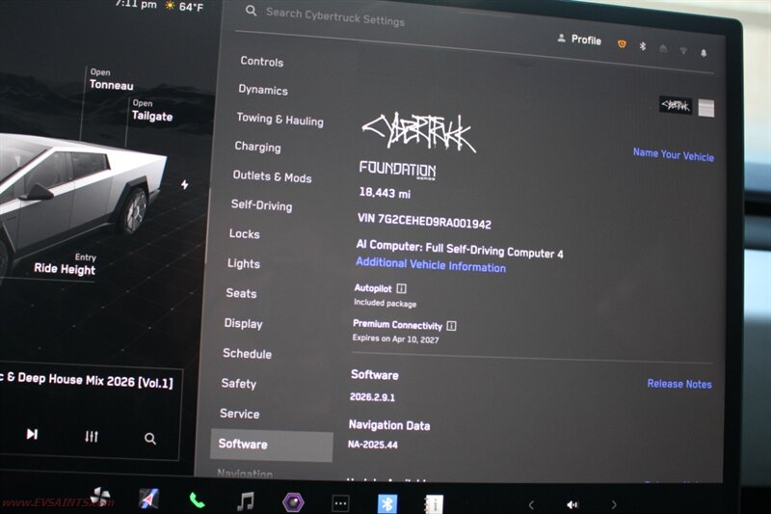This screenshot has height=514, width=771.
Task: Show Premium Connectivity info details
Action: [451, 326]
